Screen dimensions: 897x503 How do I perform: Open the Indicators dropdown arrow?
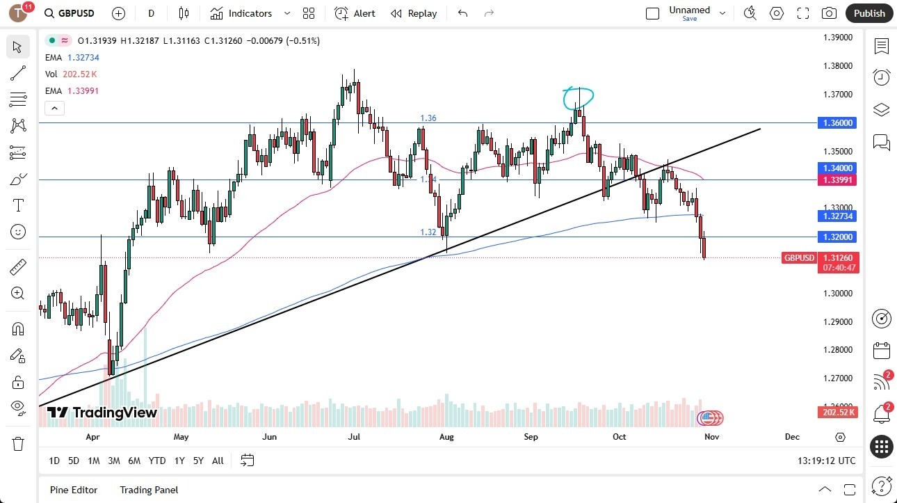coord(286,13)
